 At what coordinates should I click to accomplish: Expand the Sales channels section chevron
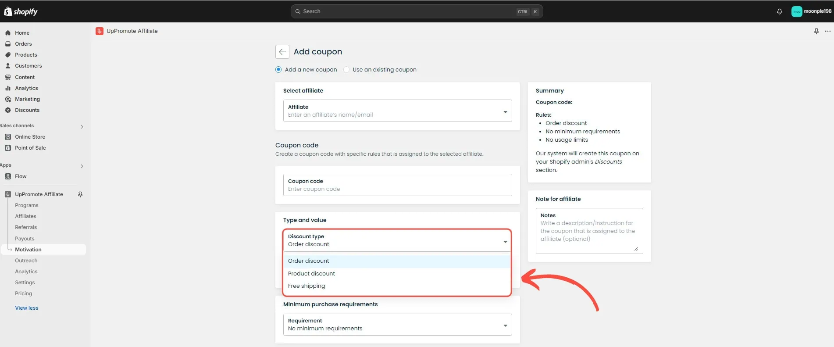click(x=82, y=127)
